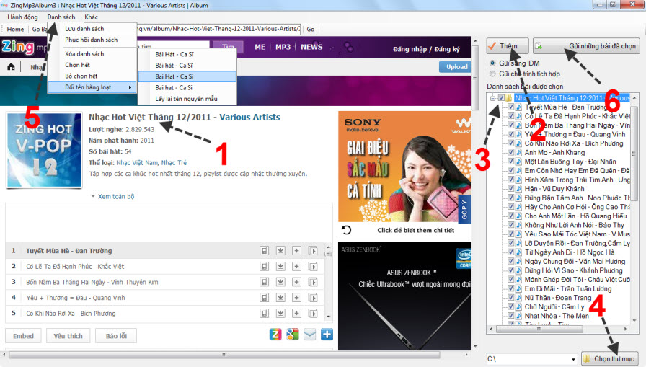This screenshot has width=646, height=367.
Task: Share album via Zing Me icon
Action: (x=275, y=335)
